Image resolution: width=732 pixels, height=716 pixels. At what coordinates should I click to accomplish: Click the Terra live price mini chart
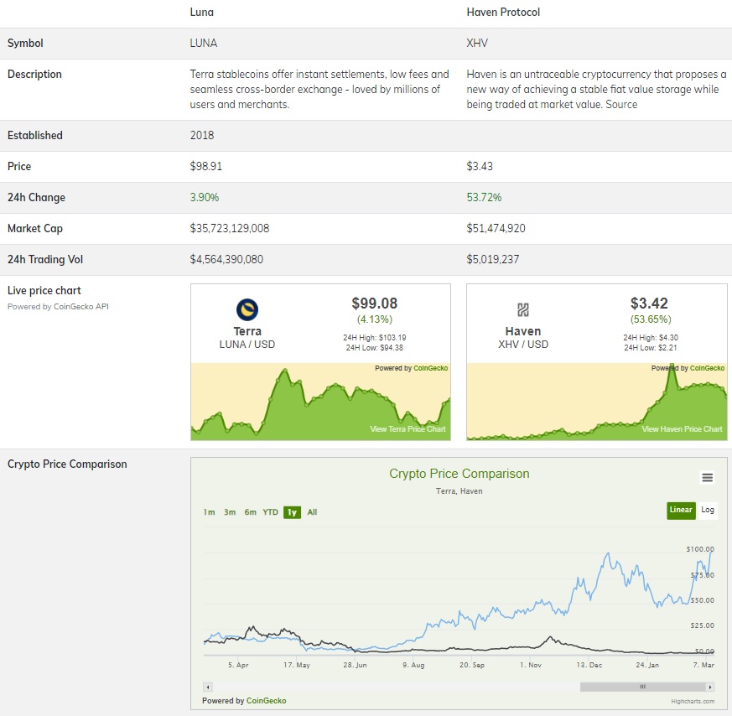pyautogui.click(x=320, y=402)
